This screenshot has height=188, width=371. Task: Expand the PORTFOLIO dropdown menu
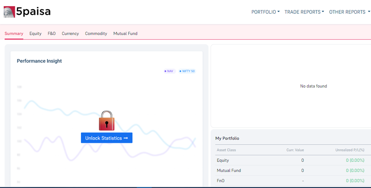[265, 12]
